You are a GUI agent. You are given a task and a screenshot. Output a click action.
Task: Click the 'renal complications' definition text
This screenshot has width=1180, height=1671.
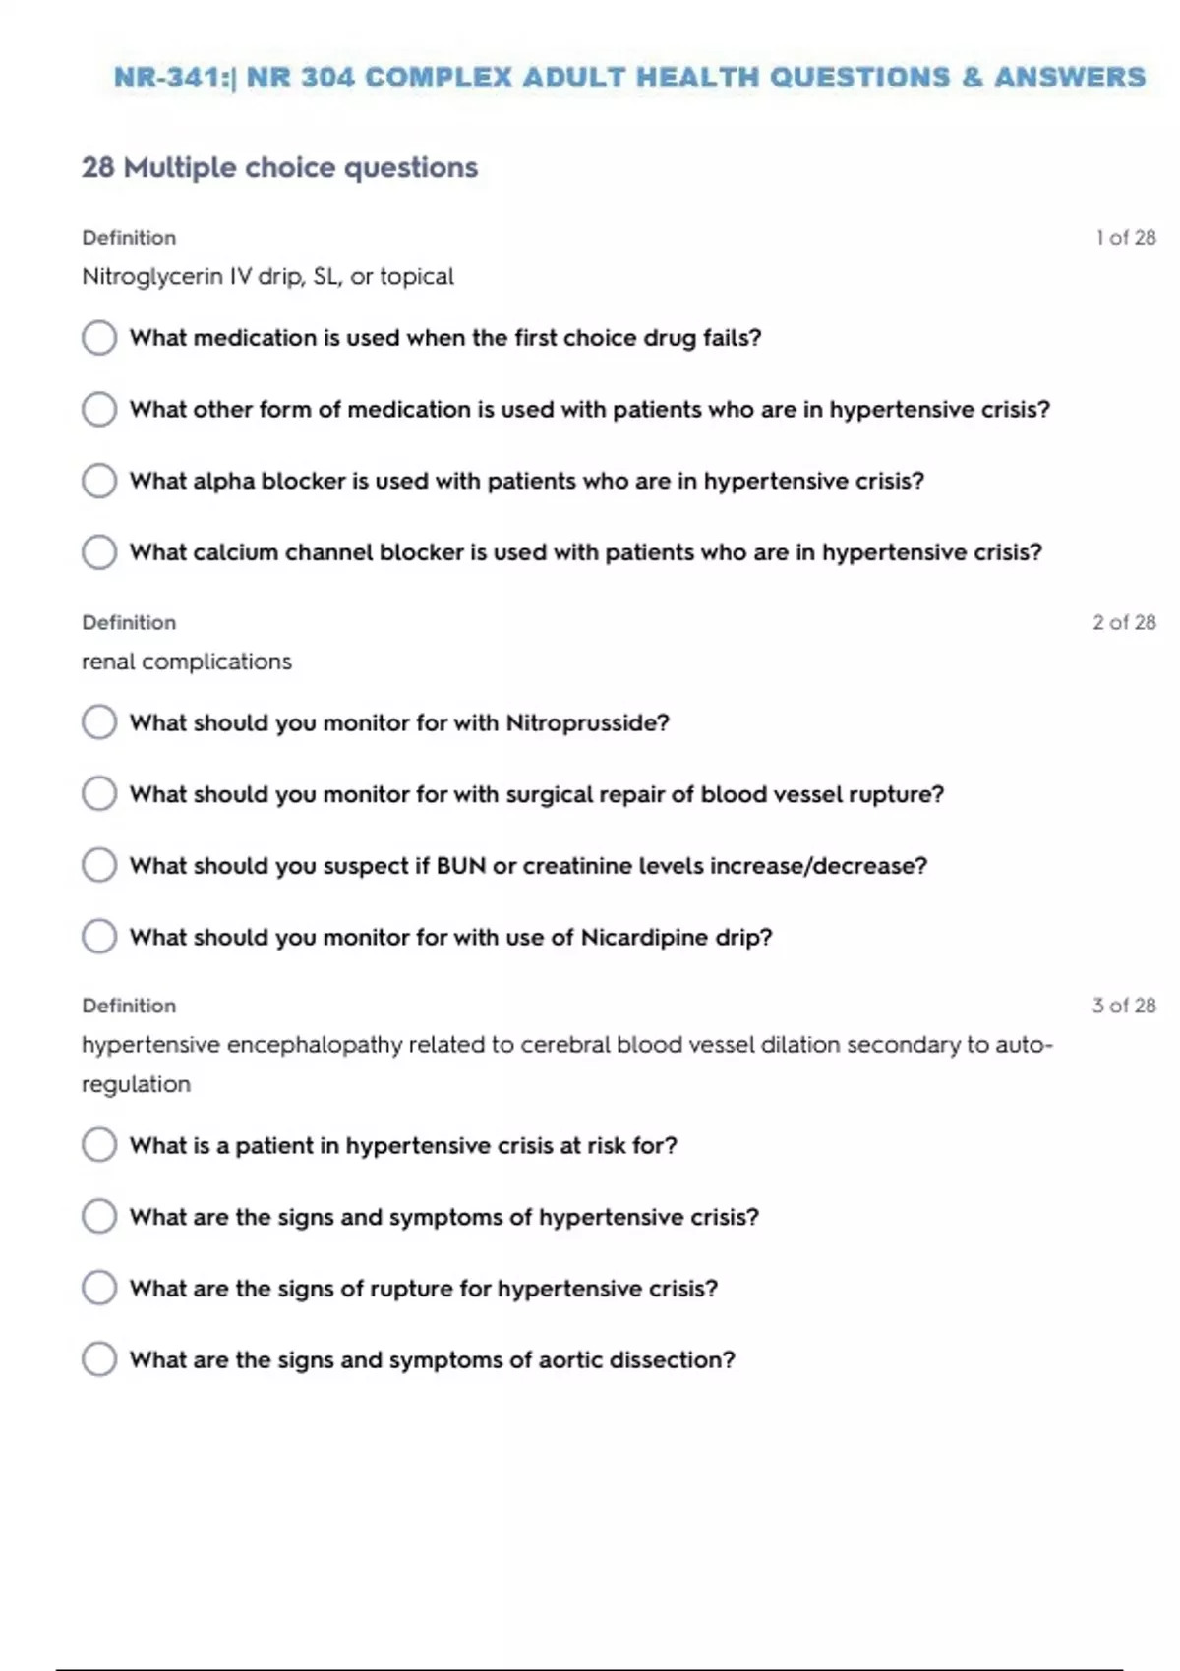(187, 662)
